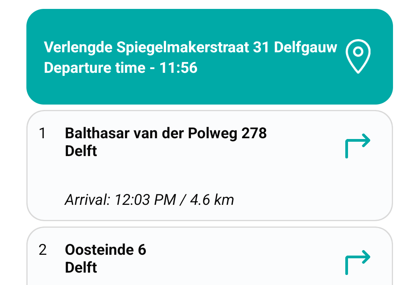Screen dimensions: 419x285
Task: Click the "Departure time" label
Action: click(x=94, y=68)
